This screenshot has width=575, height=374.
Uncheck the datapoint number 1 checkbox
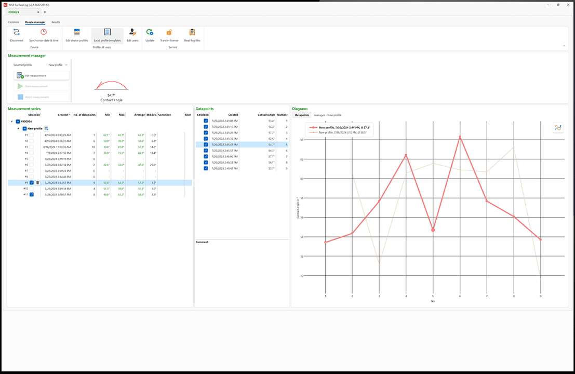pos(206,121)
